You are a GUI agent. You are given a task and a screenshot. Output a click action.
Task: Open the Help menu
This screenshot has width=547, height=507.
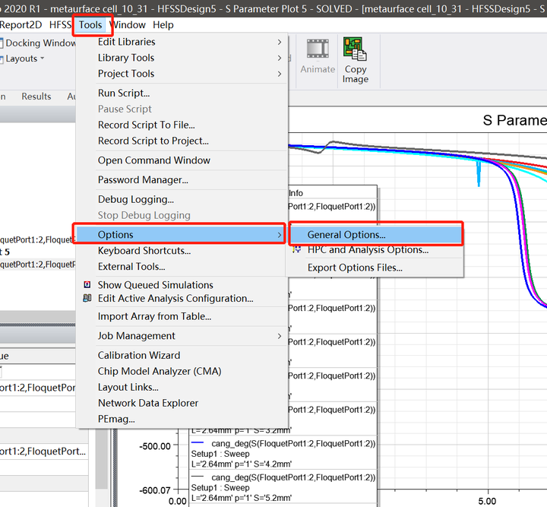[x=163, y=25]
